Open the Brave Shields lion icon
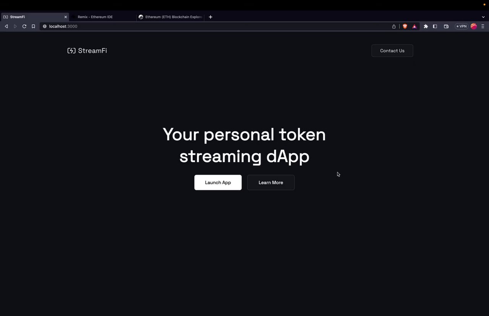The width and height of the screenshot is (489, 316). [x=405, y=26]
